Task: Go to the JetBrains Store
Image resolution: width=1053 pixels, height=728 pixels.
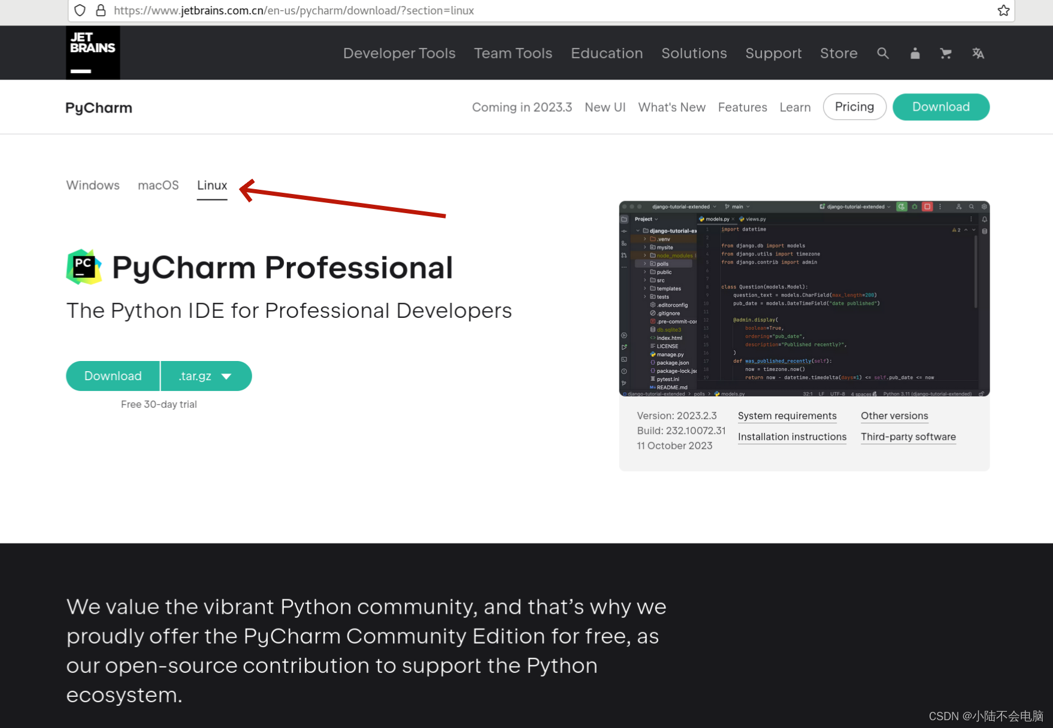Action: pos(839,53)
